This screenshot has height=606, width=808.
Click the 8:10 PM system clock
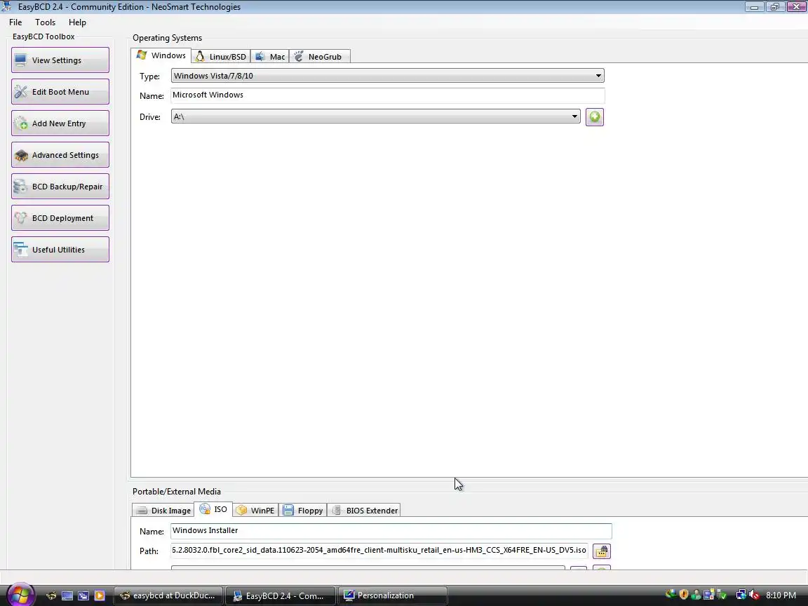click(781, 595)
